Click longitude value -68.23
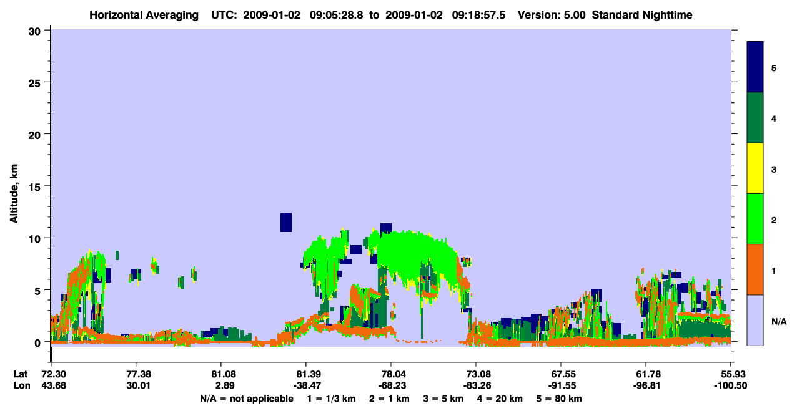This screenshot has height=416, width=812. pyautogui.click(x=391, y=385)
